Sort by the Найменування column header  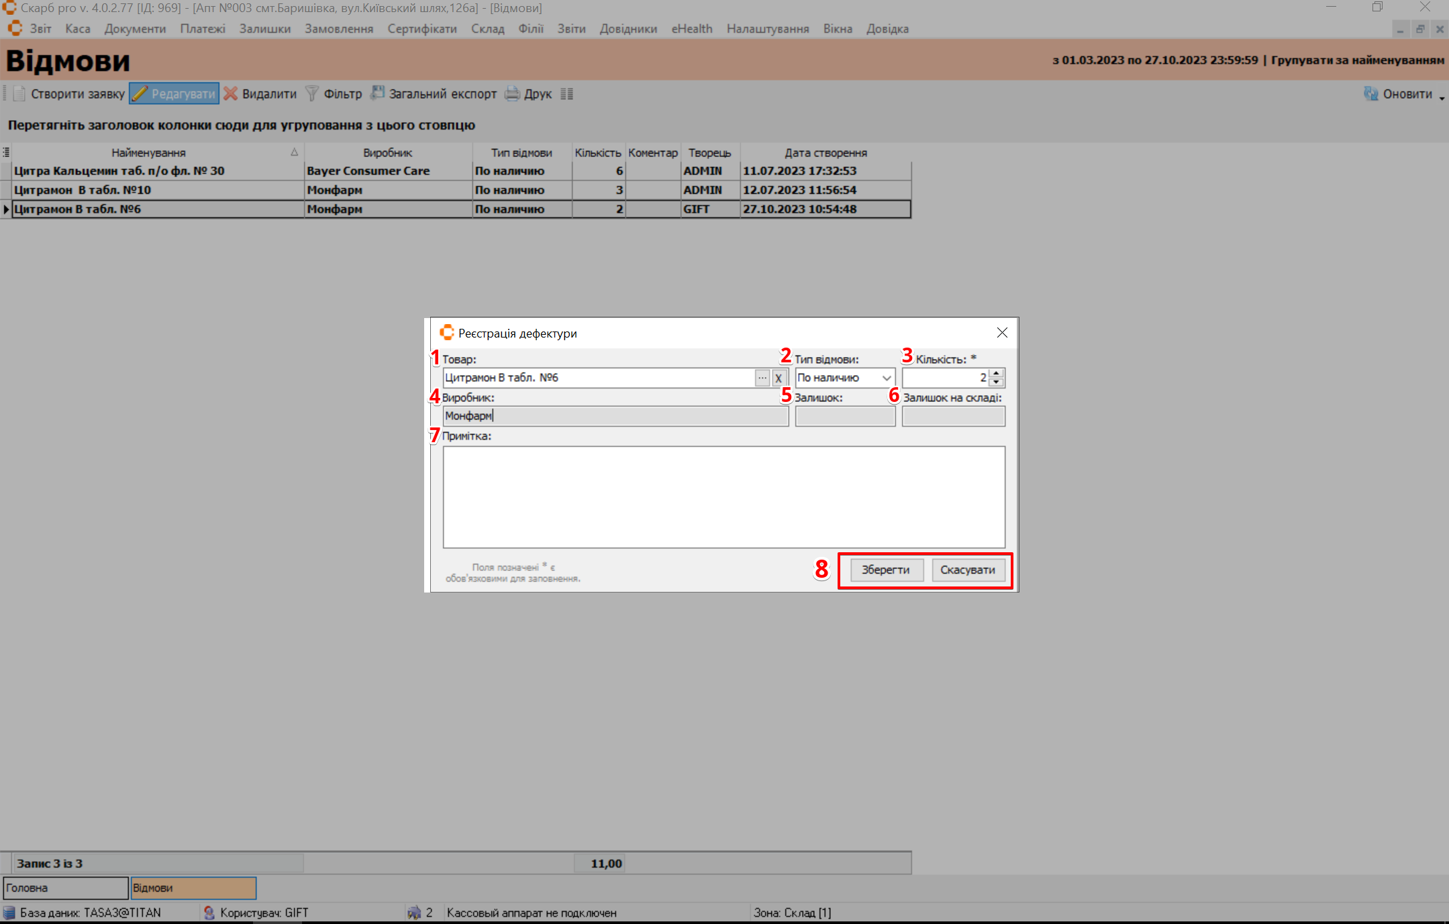[149, 153]
